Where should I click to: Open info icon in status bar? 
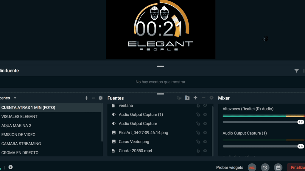pos(10,167)
